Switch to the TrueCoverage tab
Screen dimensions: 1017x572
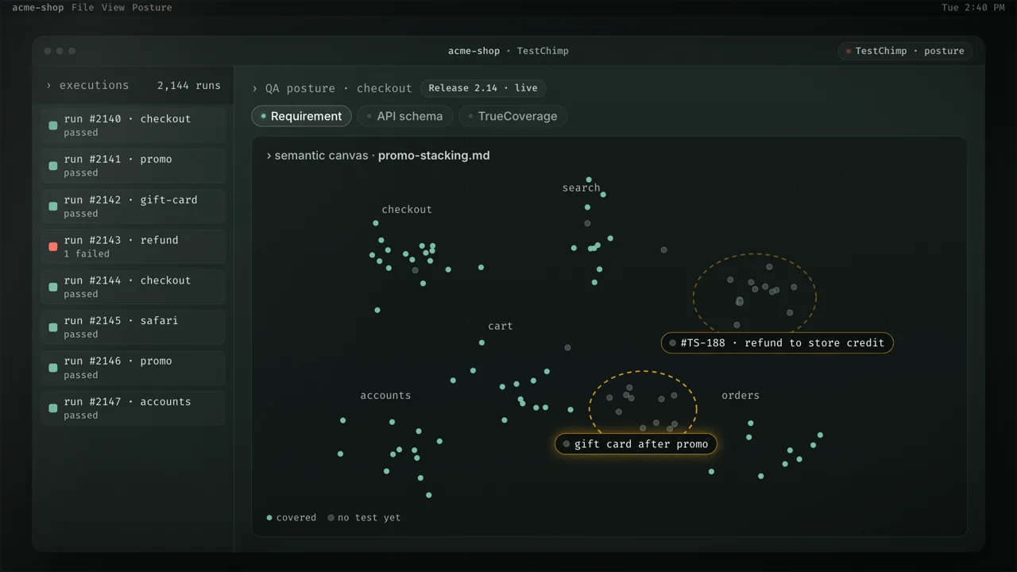point(512,116)
